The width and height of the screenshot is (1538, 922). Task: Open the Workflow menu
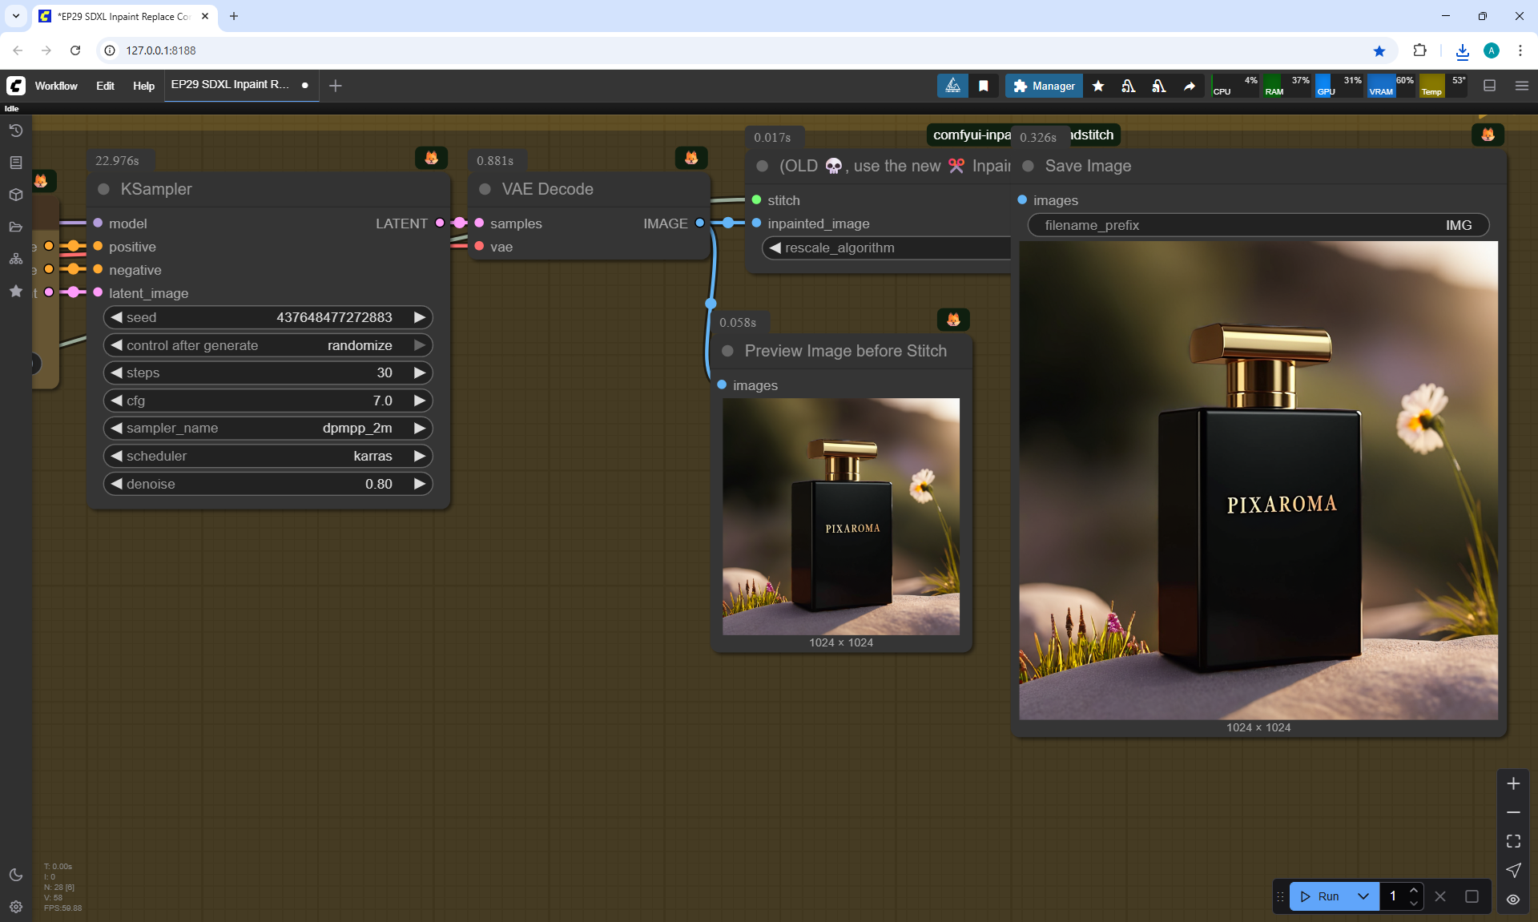[56, 86]
